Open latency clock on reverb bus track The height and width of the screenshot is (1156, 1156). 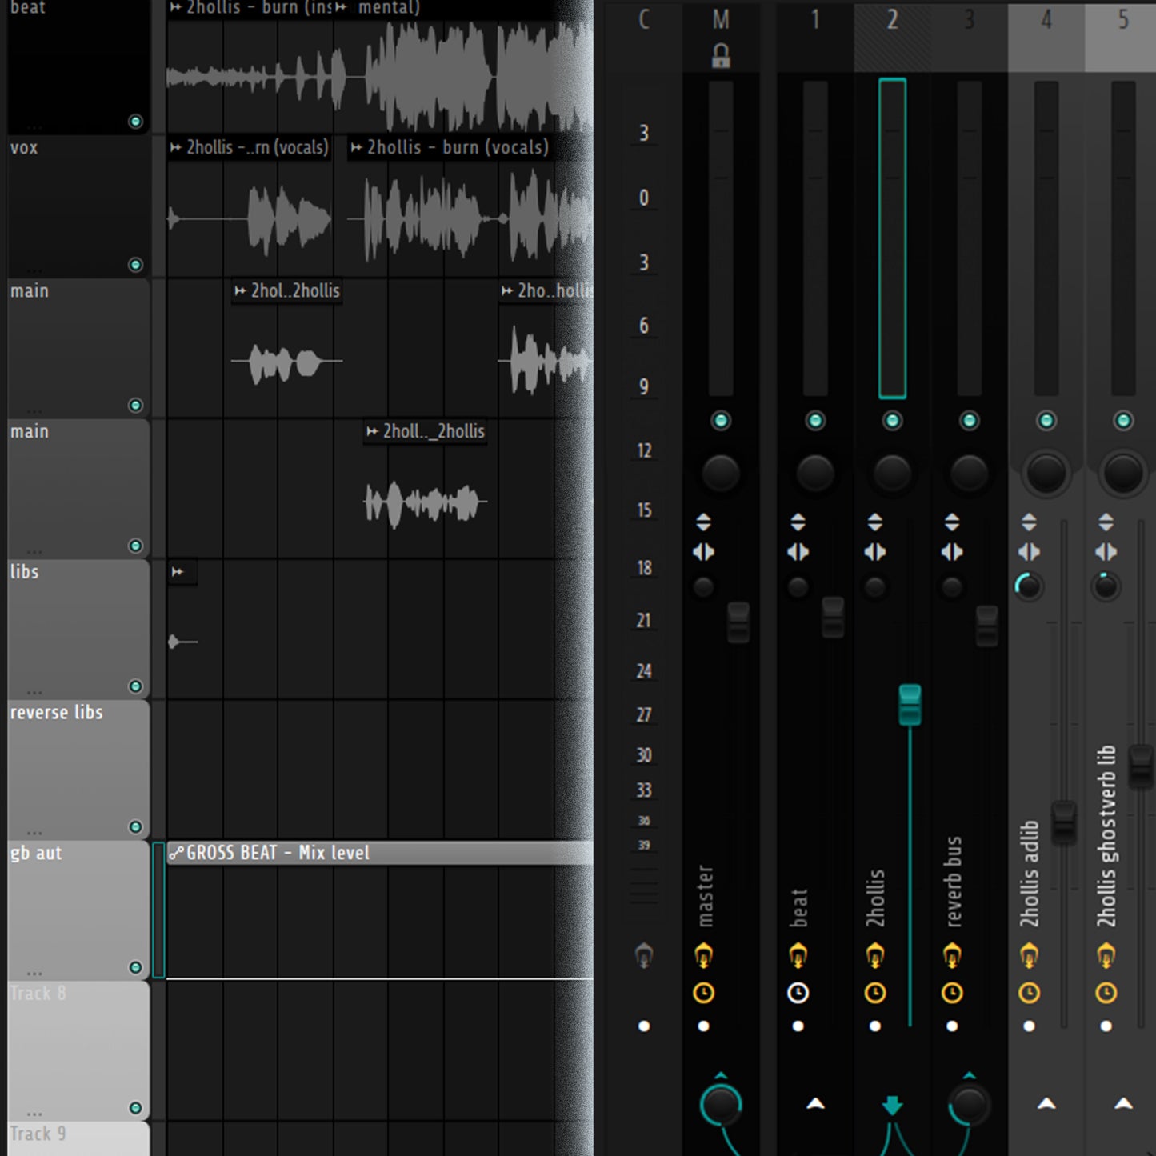point(952,993)
